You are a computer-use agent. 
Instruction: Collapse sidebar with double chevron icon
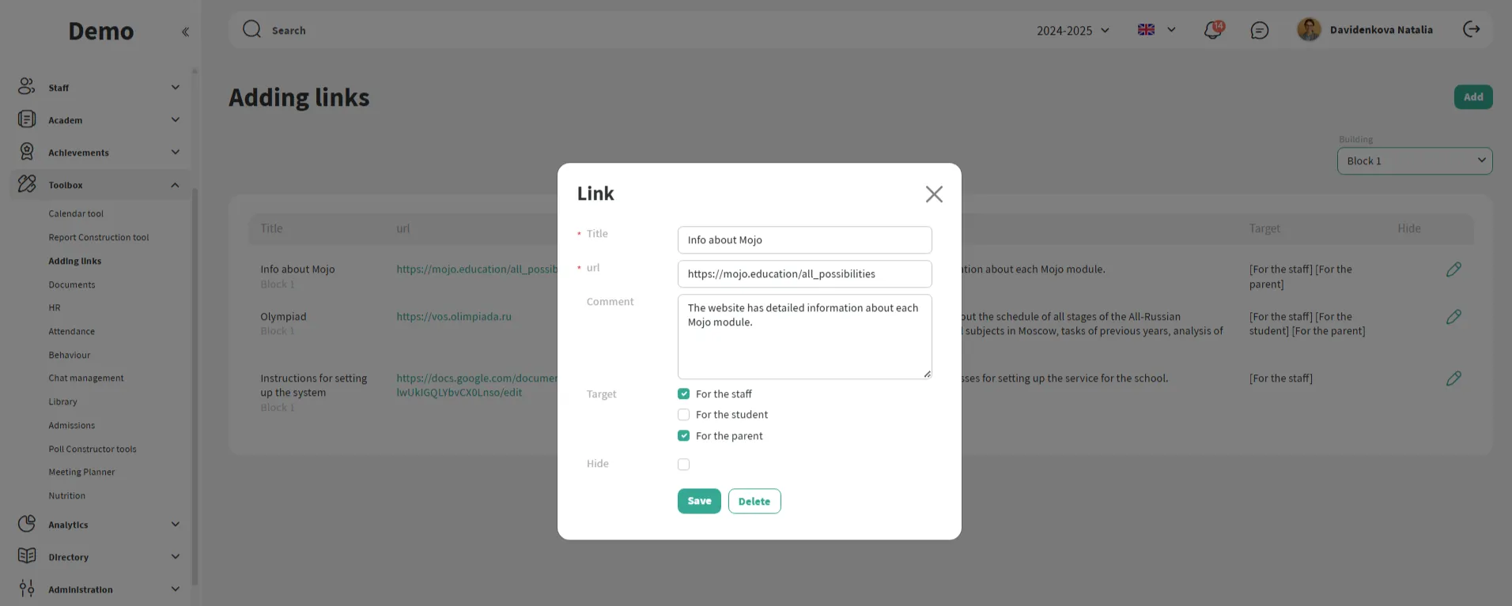[185, 32]
